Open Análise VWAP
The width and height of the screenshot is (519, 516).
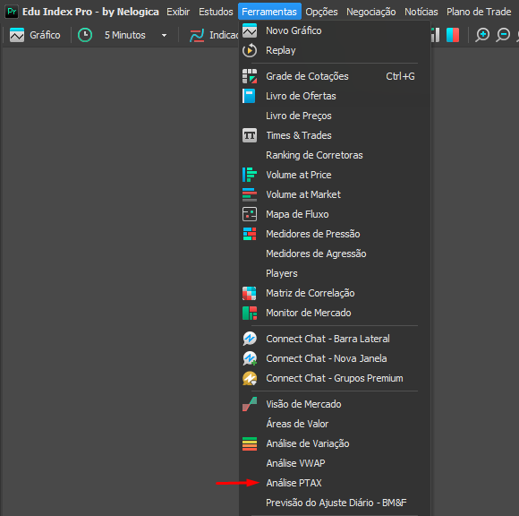point(335,463)
